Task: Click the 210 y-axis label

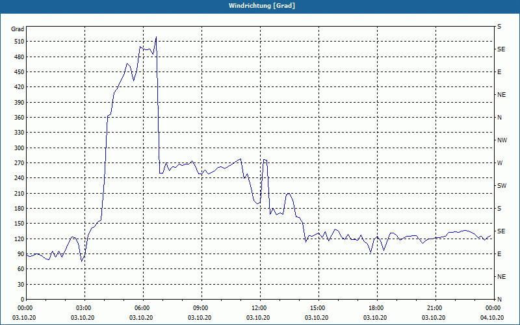Action: coord(19,193)
